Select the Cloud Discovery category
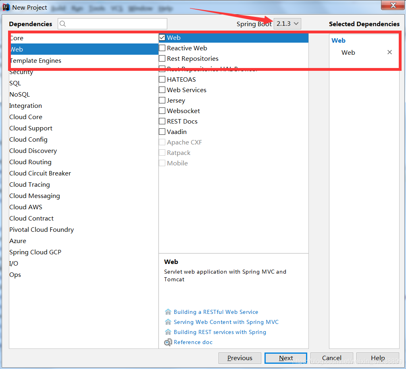Viewport: 406px width, 369px height. tap(83, 150)
